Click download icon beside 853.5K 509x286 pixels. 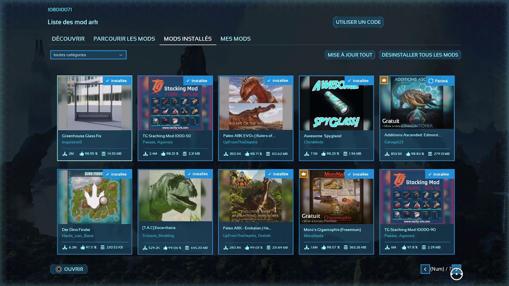point(387,154)
